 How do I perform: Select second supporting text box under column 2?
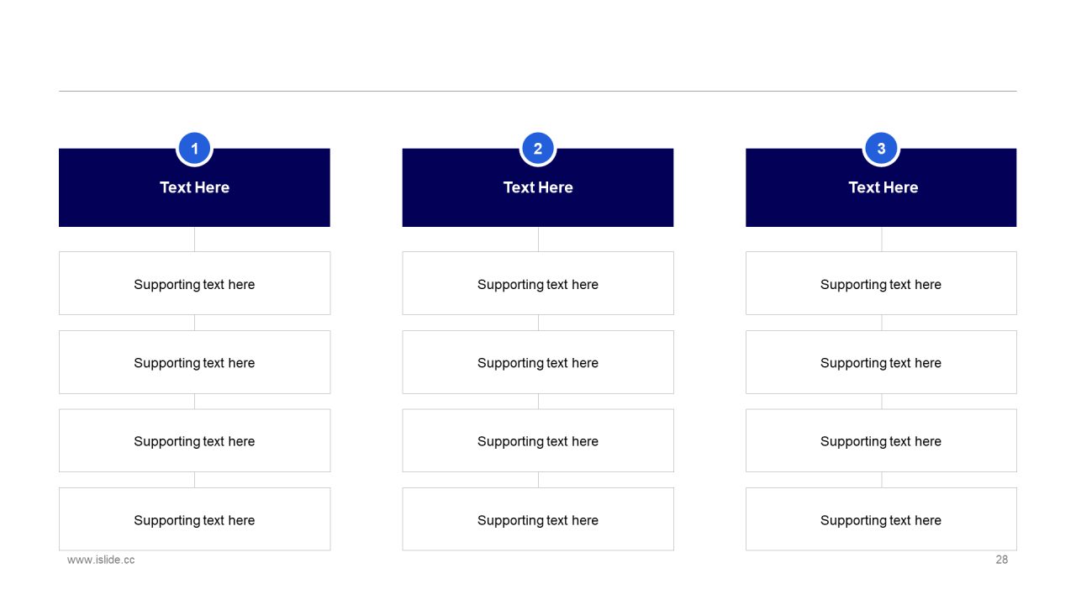click(538, 362)
